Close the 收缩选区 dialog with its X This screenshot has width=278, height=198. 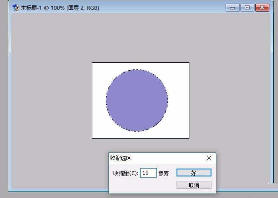click(209, 158)
